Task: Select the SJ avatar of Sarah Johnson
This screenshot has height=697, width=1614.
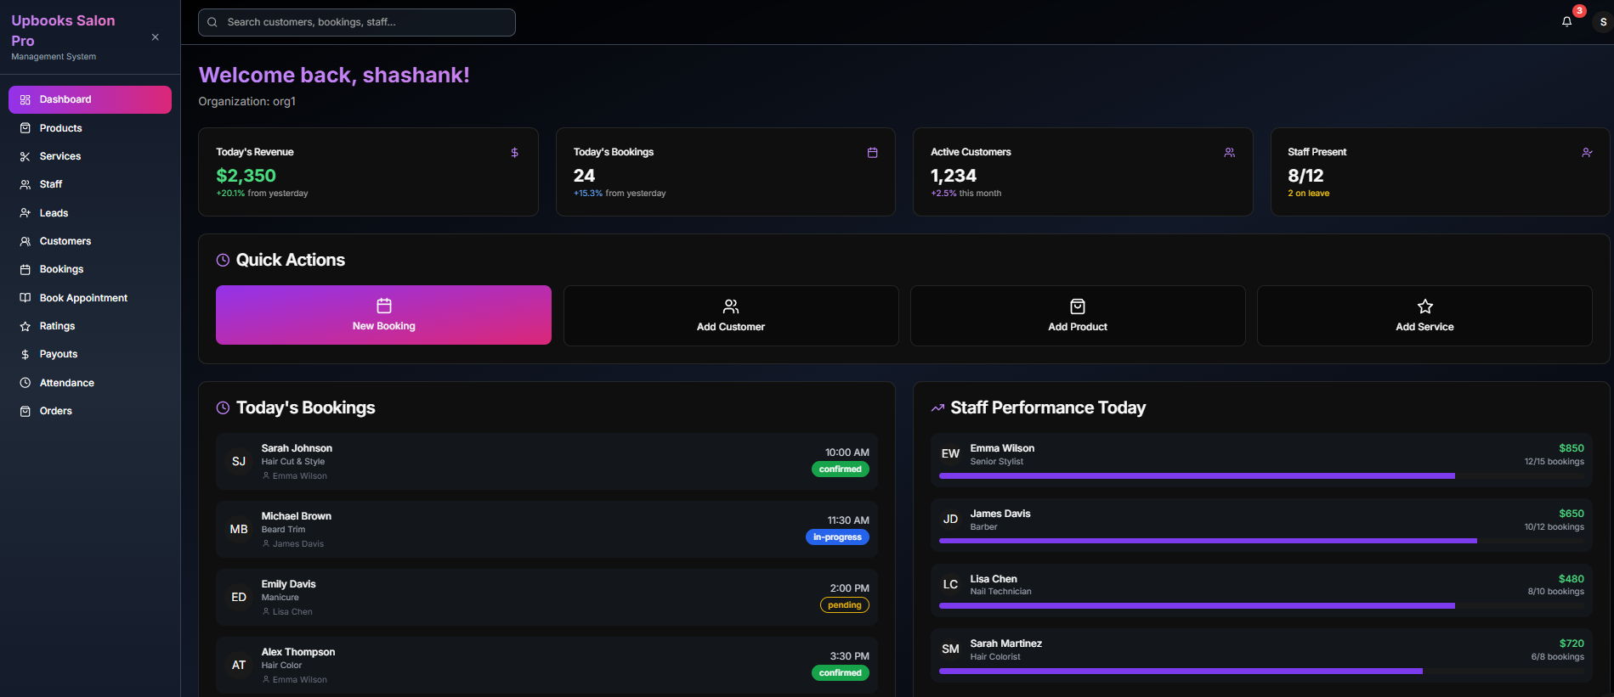Action: point(239,462)
